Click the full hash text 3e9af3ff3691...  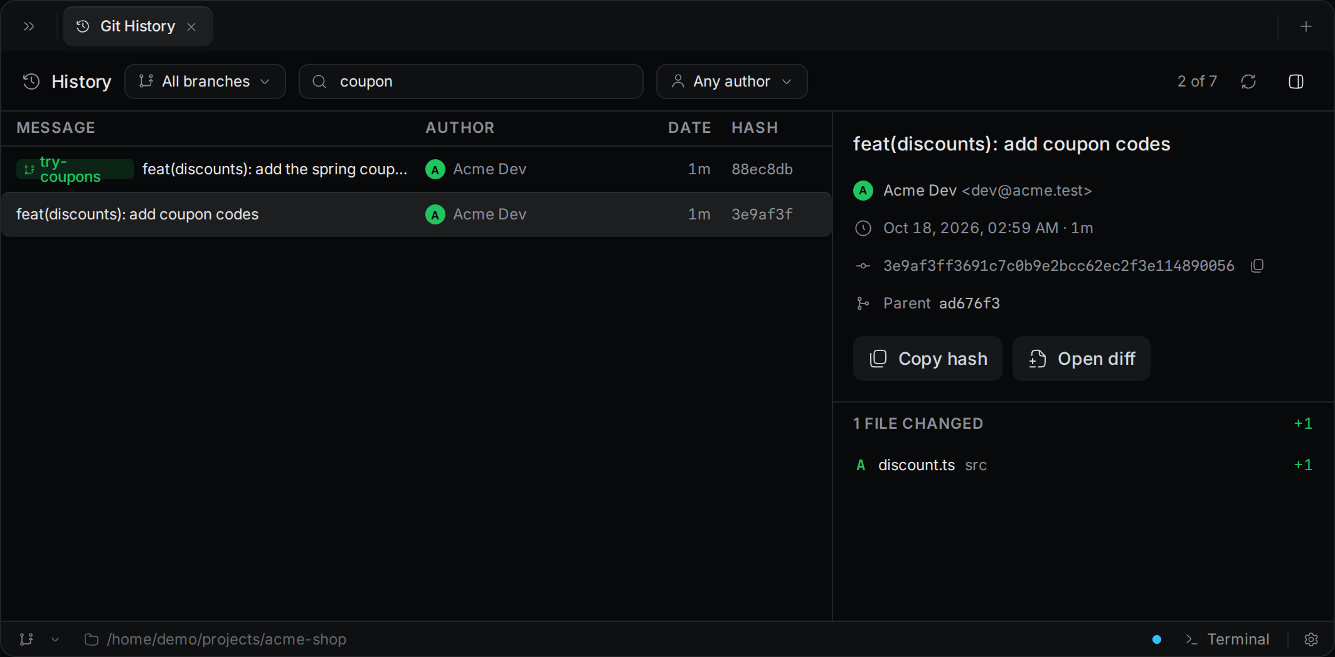pyautogui.click(x=1059, y=266)
